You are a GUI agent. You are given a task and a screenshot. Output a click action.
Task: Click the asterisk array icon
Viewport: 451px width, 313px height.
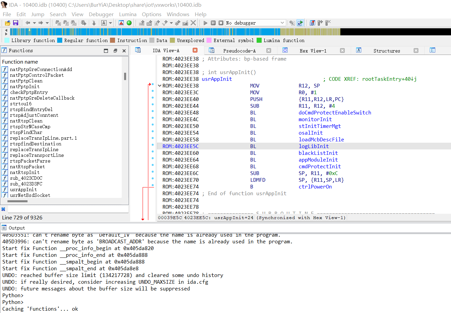pos(177,23)
